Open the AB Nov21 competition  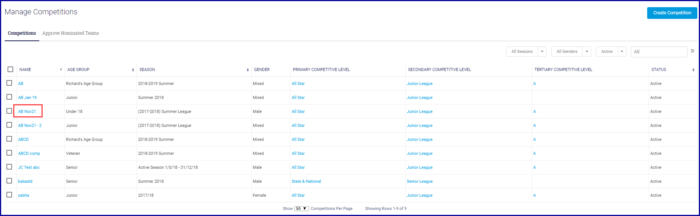(x=27, y=111)
